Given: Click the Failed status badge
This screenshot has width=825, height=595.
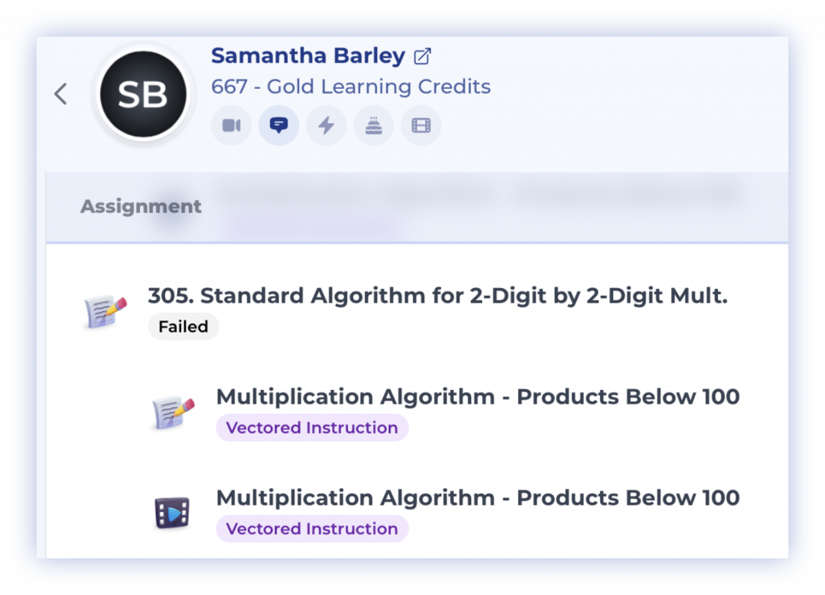Looking at the screenshot, I should (x=183, y=327).
